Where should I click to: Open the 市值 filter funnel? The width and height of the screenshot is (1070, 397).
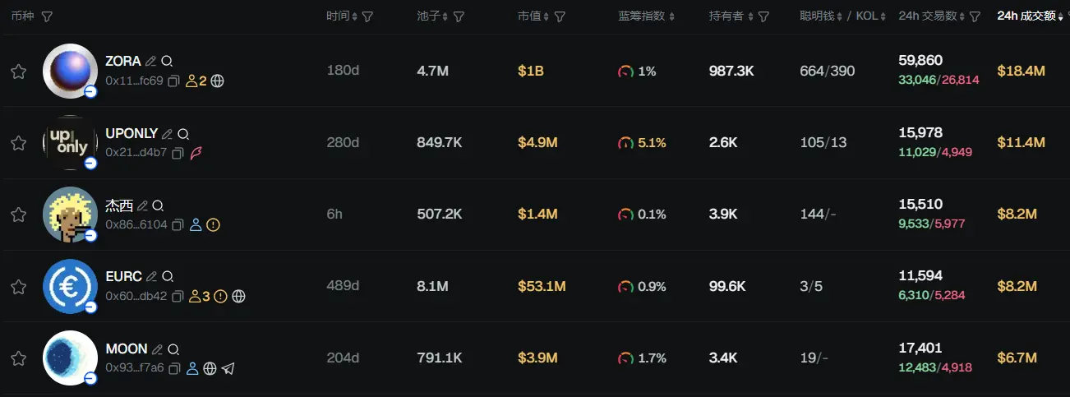[560, 16]
